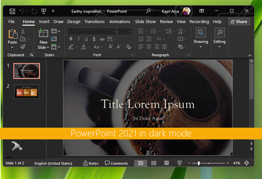Image resolution: width=262 pixels, height=179 pixels.
Task: Click Increase List Level icon
Action: (149, 39)
